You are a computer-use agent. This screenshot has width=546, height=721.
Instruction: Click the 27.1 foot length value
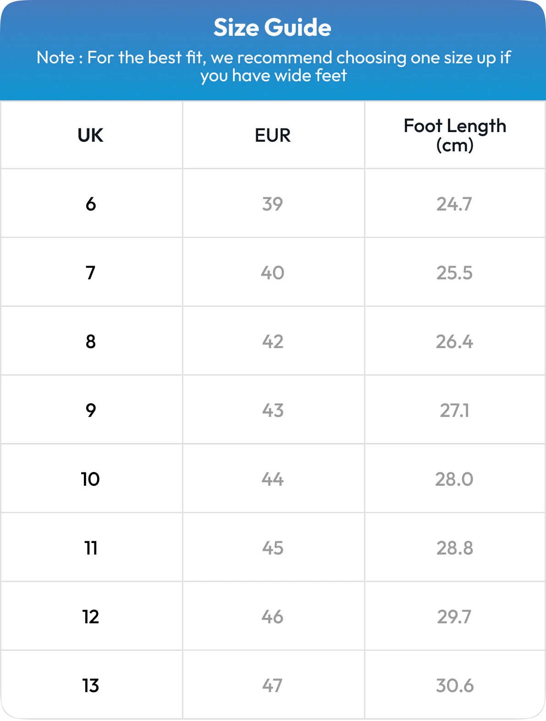coord(454,410)
